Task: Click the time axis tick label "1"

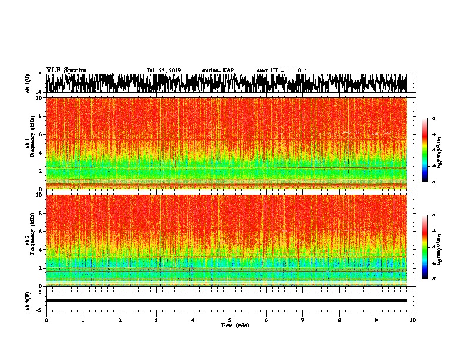Action: (x=83, y=320)
